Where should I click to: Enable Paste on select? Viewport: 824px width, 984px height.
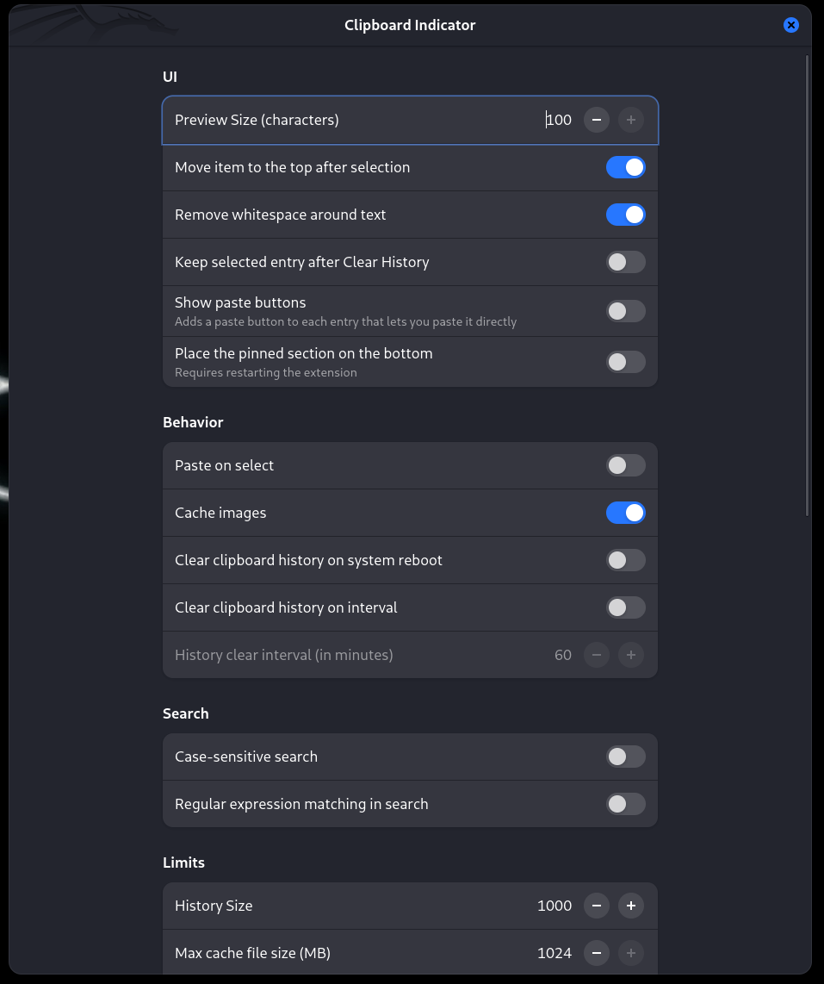(625, 465)
